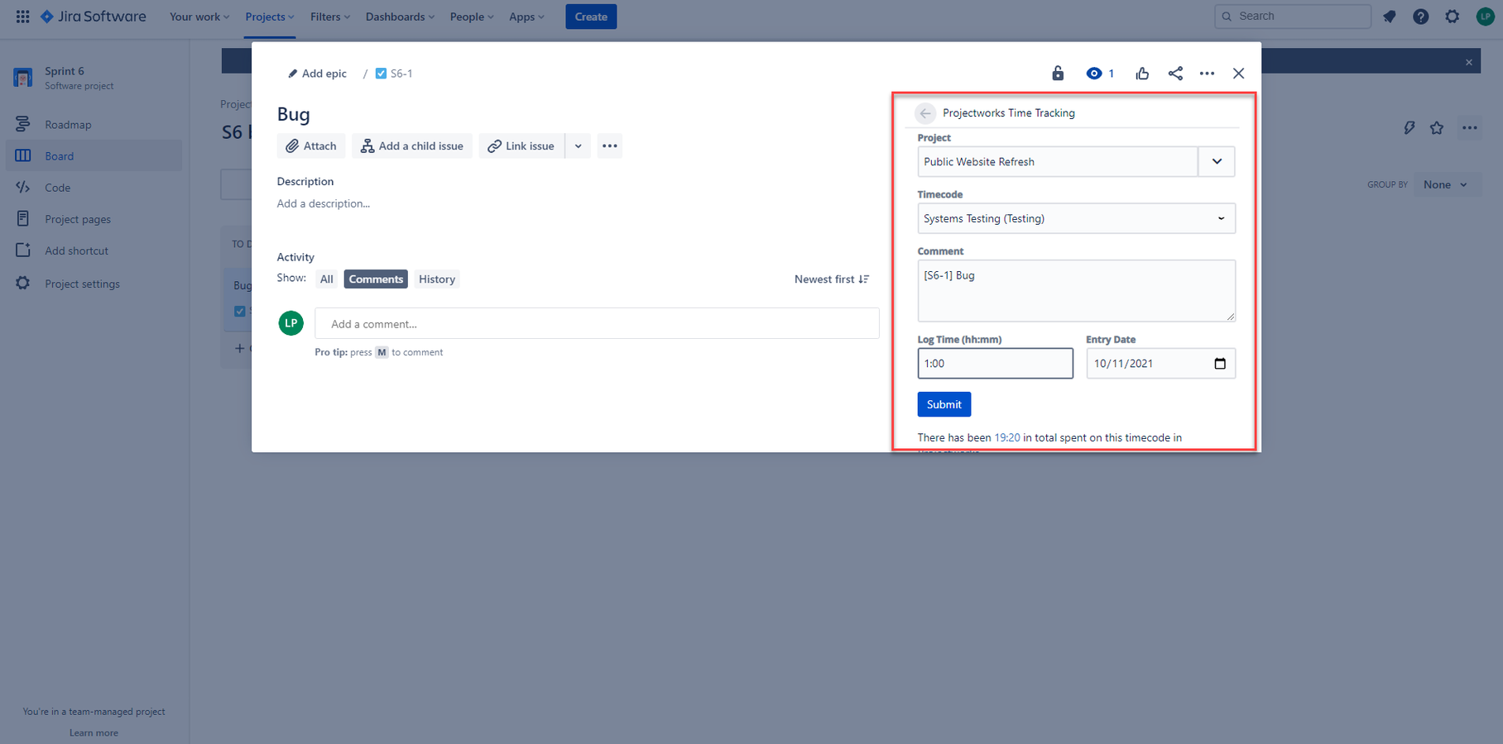Open the LP profile avatar menu
The height and width of the screenshot is (744, 1503).
[x=1486, y=17]
